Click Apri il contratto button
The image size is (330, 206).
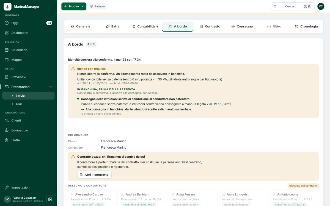(94, 175)
